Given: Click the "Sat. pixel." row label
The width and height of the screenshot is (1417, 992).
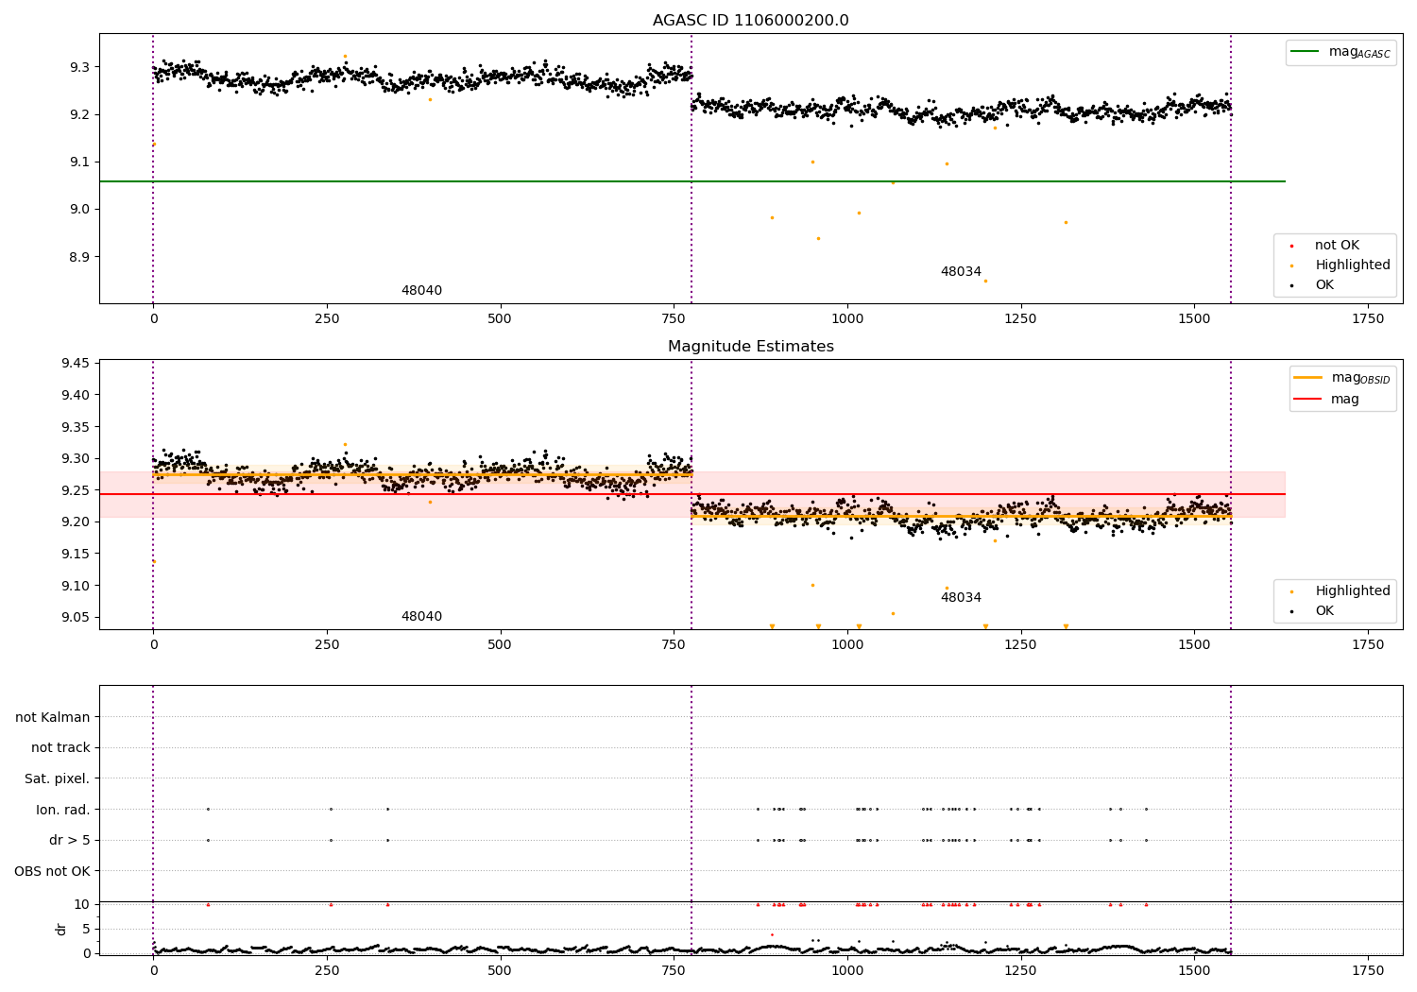Looking at the screenshot, I should [58, 779].
